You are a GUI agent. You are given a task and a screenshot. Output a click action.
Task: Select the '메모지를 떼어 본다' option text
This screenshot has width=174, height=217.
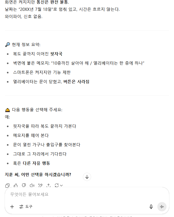[31, 135]
